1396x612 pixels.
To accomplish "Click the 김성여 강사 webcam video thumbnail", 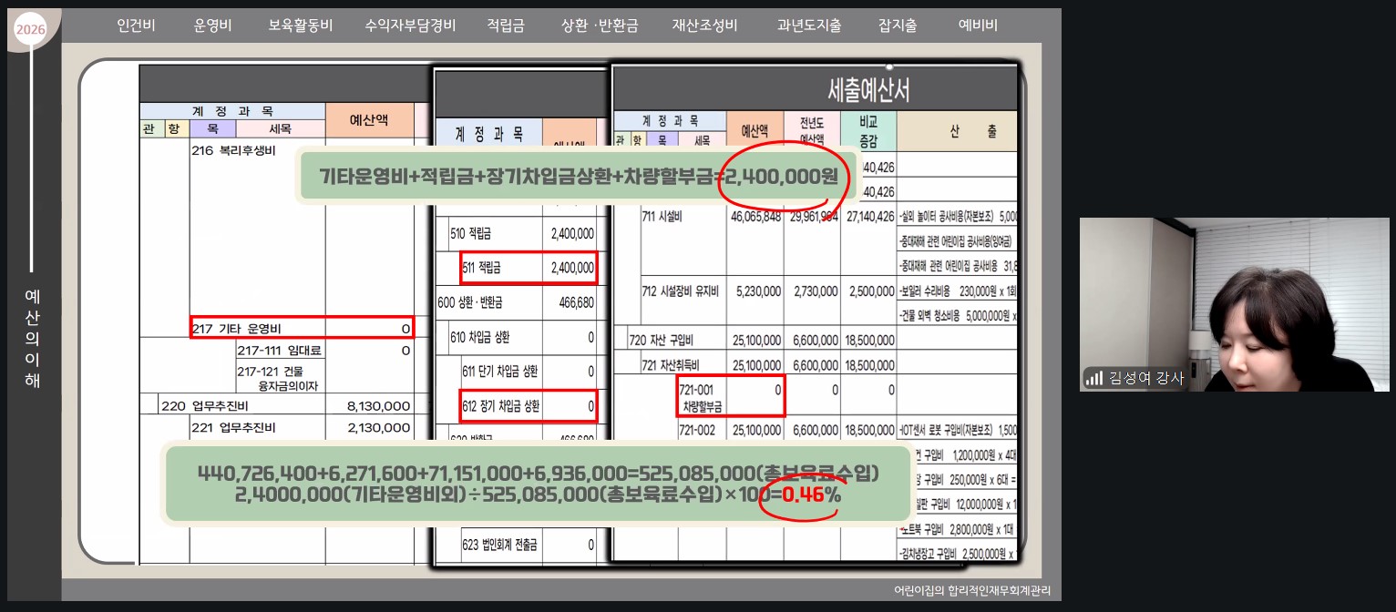I will point(1234,304).
